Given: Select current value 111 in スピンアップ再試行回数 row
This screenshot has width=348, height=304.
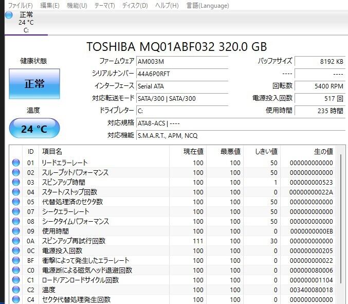Looking at the screenshot, I should [x=198, y=241].
